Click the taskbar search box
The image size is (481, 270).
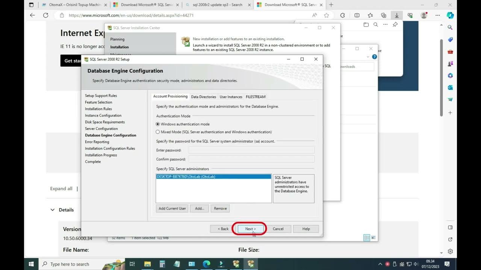click(82, 264)
